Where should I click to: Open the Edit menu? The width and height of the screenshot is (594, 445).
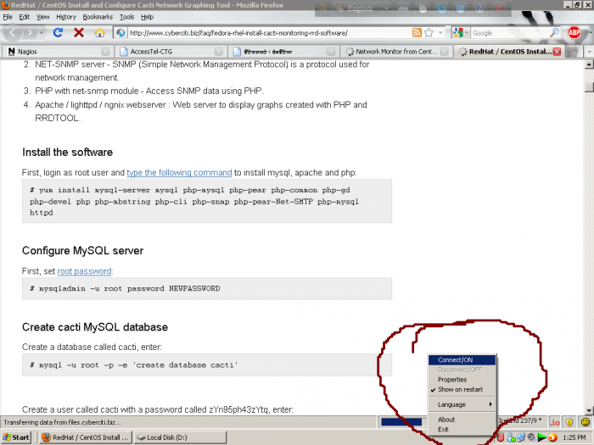25,17
